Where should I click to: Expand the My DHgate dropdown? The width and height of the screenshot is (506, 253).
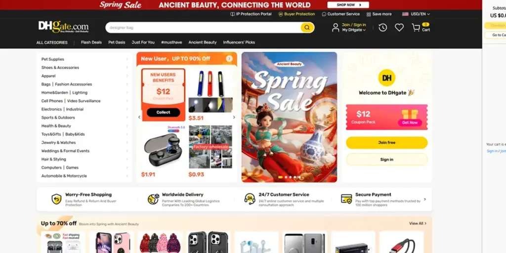coord(354,30)
